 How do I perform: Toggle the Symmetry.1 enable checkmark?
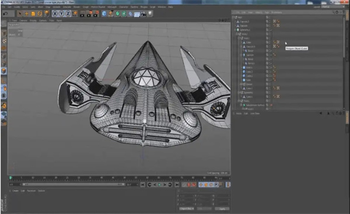[x=271, y=30]
